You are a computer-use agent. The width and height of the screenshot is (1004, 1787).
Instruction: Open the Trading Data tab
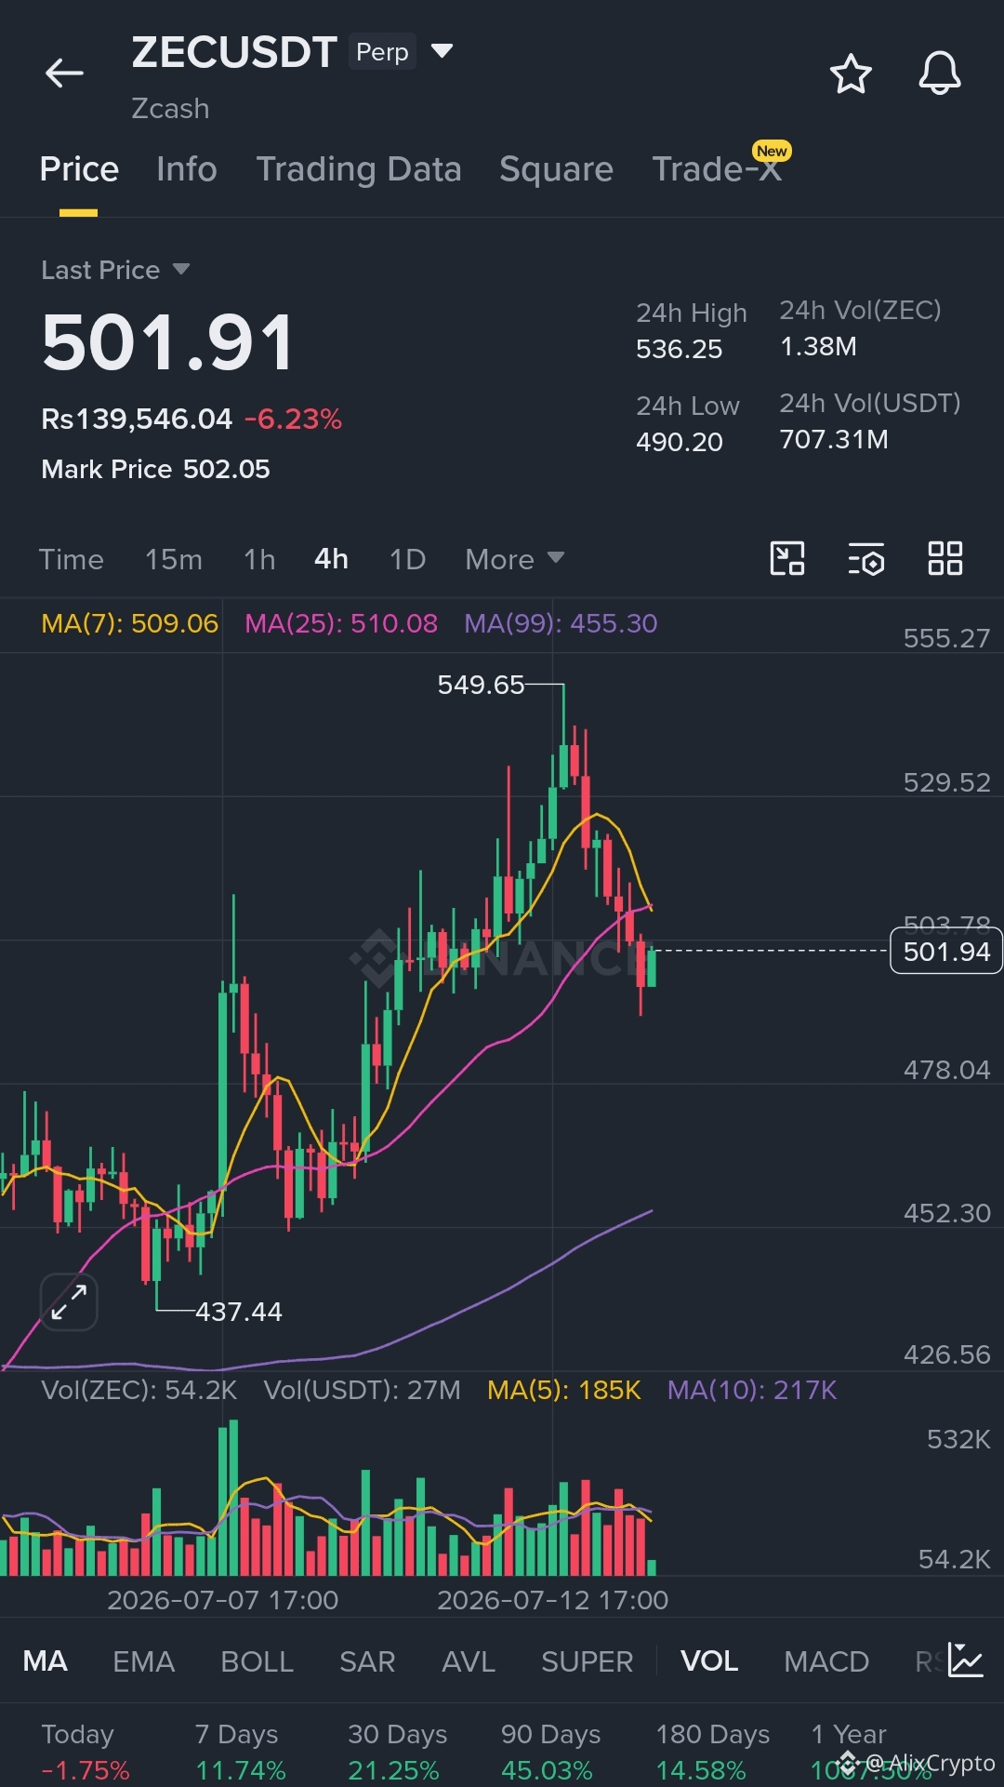point(359,169)
